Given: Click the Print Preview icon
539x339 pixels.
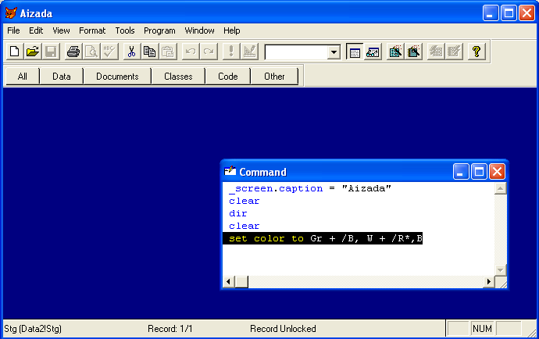Looking at the screenshot, I should 91,52.
